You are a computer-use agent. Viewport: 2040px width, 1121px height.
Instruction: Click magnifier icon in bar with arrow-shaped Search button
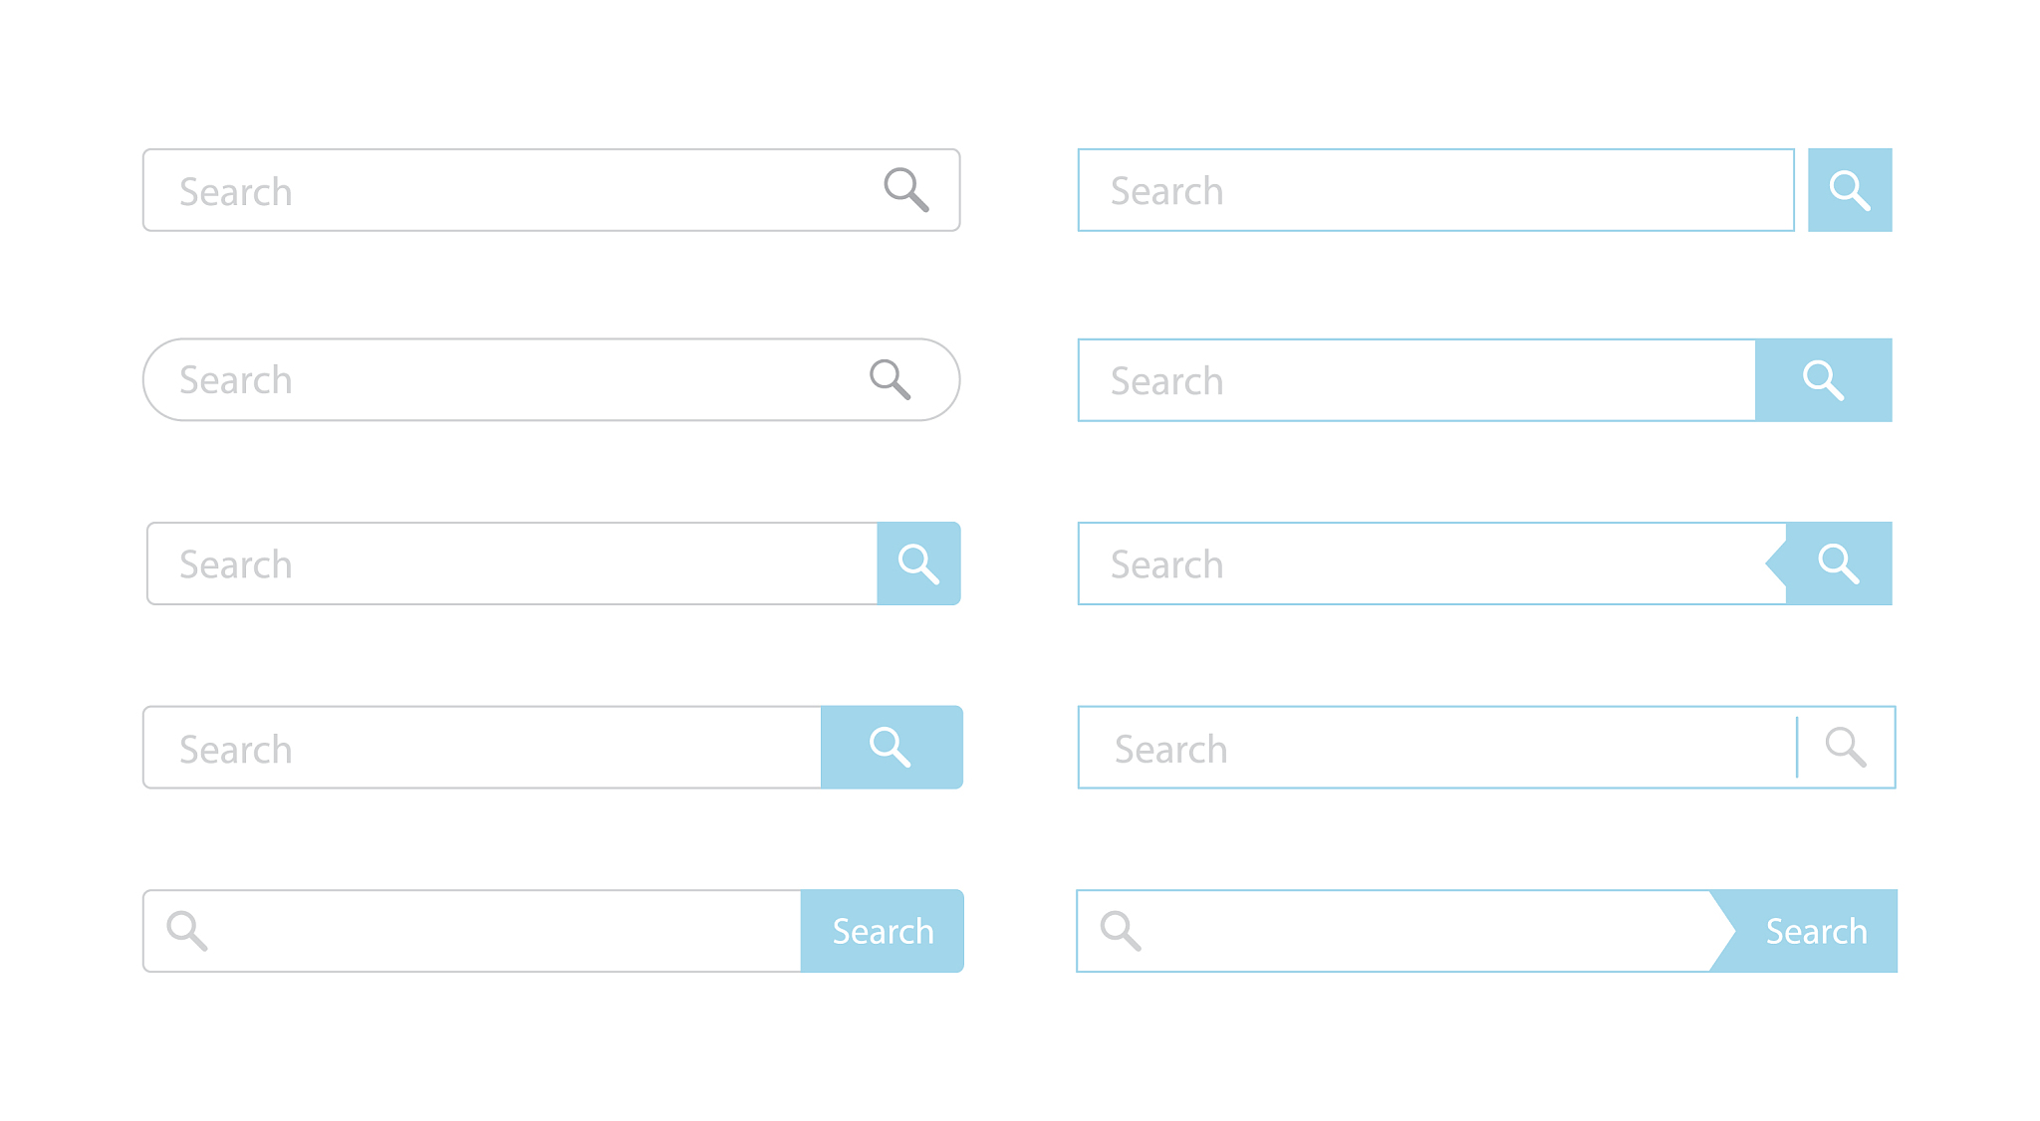point(1120,931)
